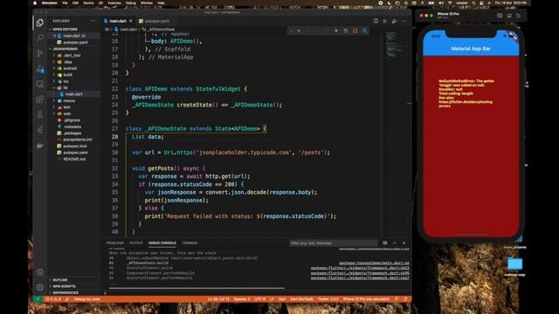Switch to PROBLEMS panel tab
The width and height of the screenshot is (559, 314).
[114, 242]
